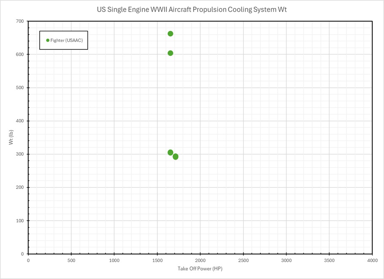The height and width of the screenshot is (279, 384).
Task: Select the 3000 label on the horizontal axis
Action: pyautogui.click(x=286, y=260)
